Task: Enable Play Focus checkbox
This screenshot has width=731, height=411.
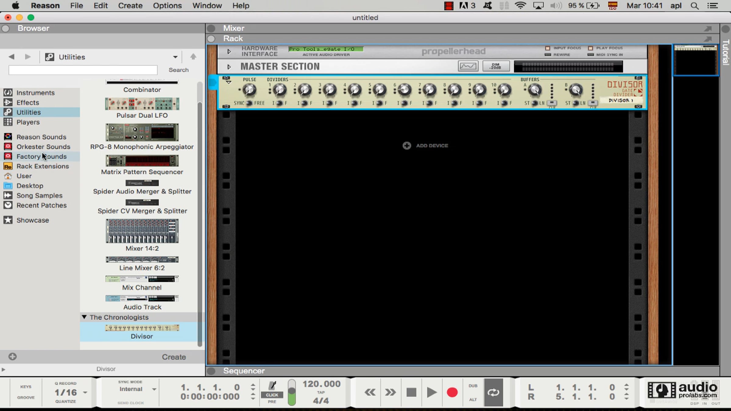Action: tap(590, 48)
